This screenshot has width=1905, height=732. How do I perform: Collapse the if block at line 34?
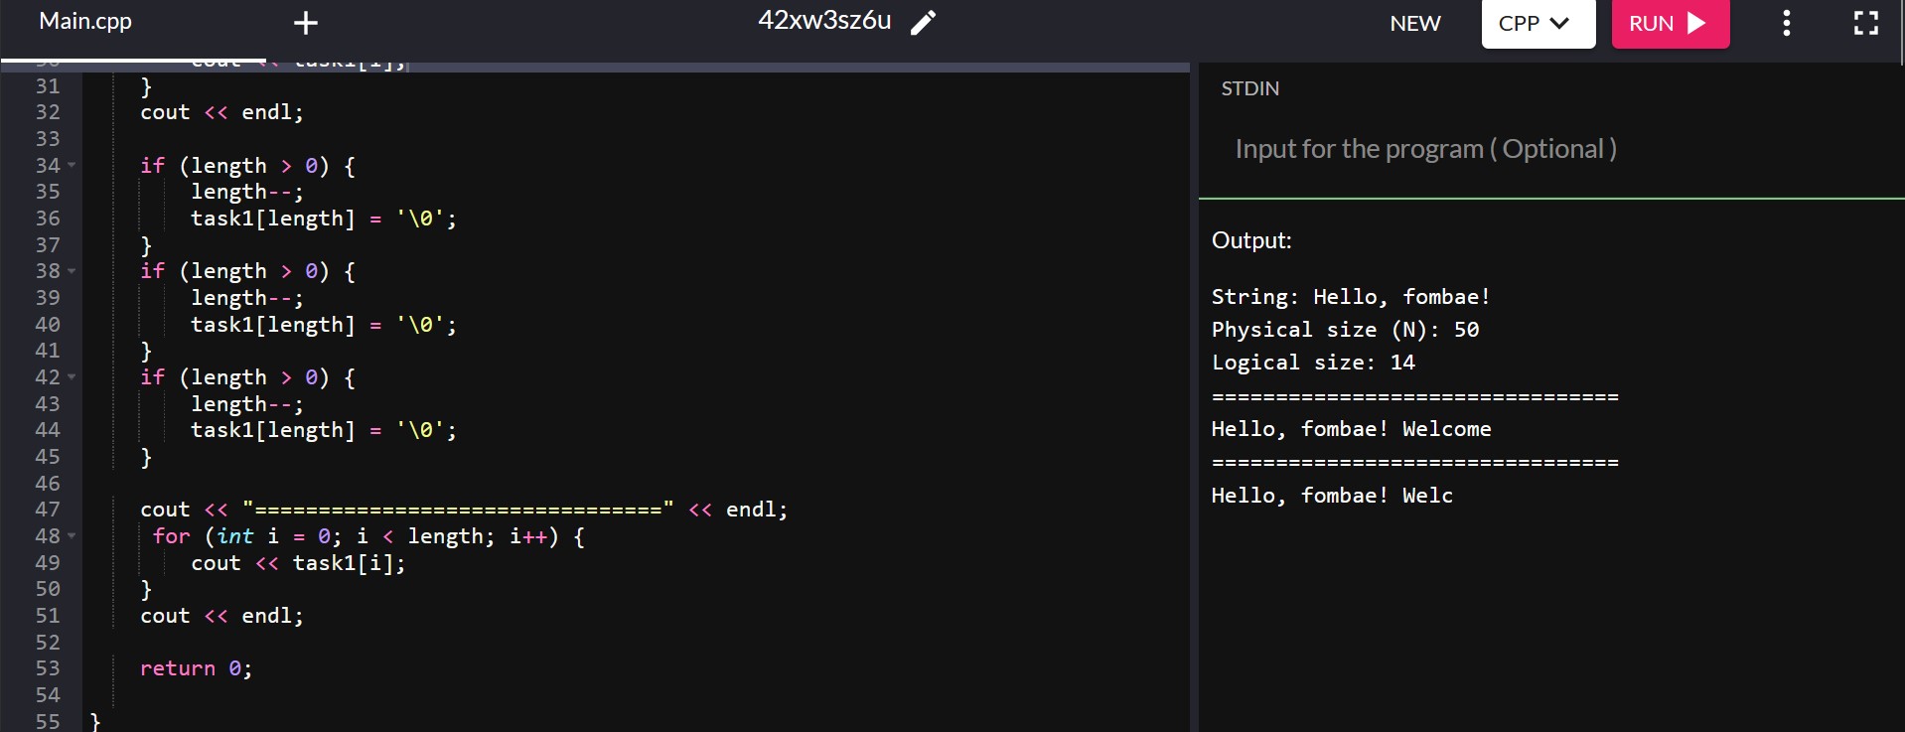[72, 165]
